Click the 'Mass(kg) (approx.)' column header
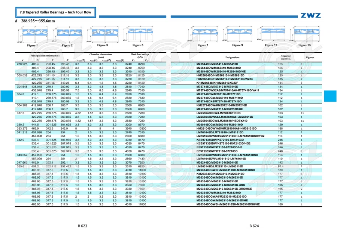Image resolution: width=337 pixels, height=238 pixels. point(286,57)
